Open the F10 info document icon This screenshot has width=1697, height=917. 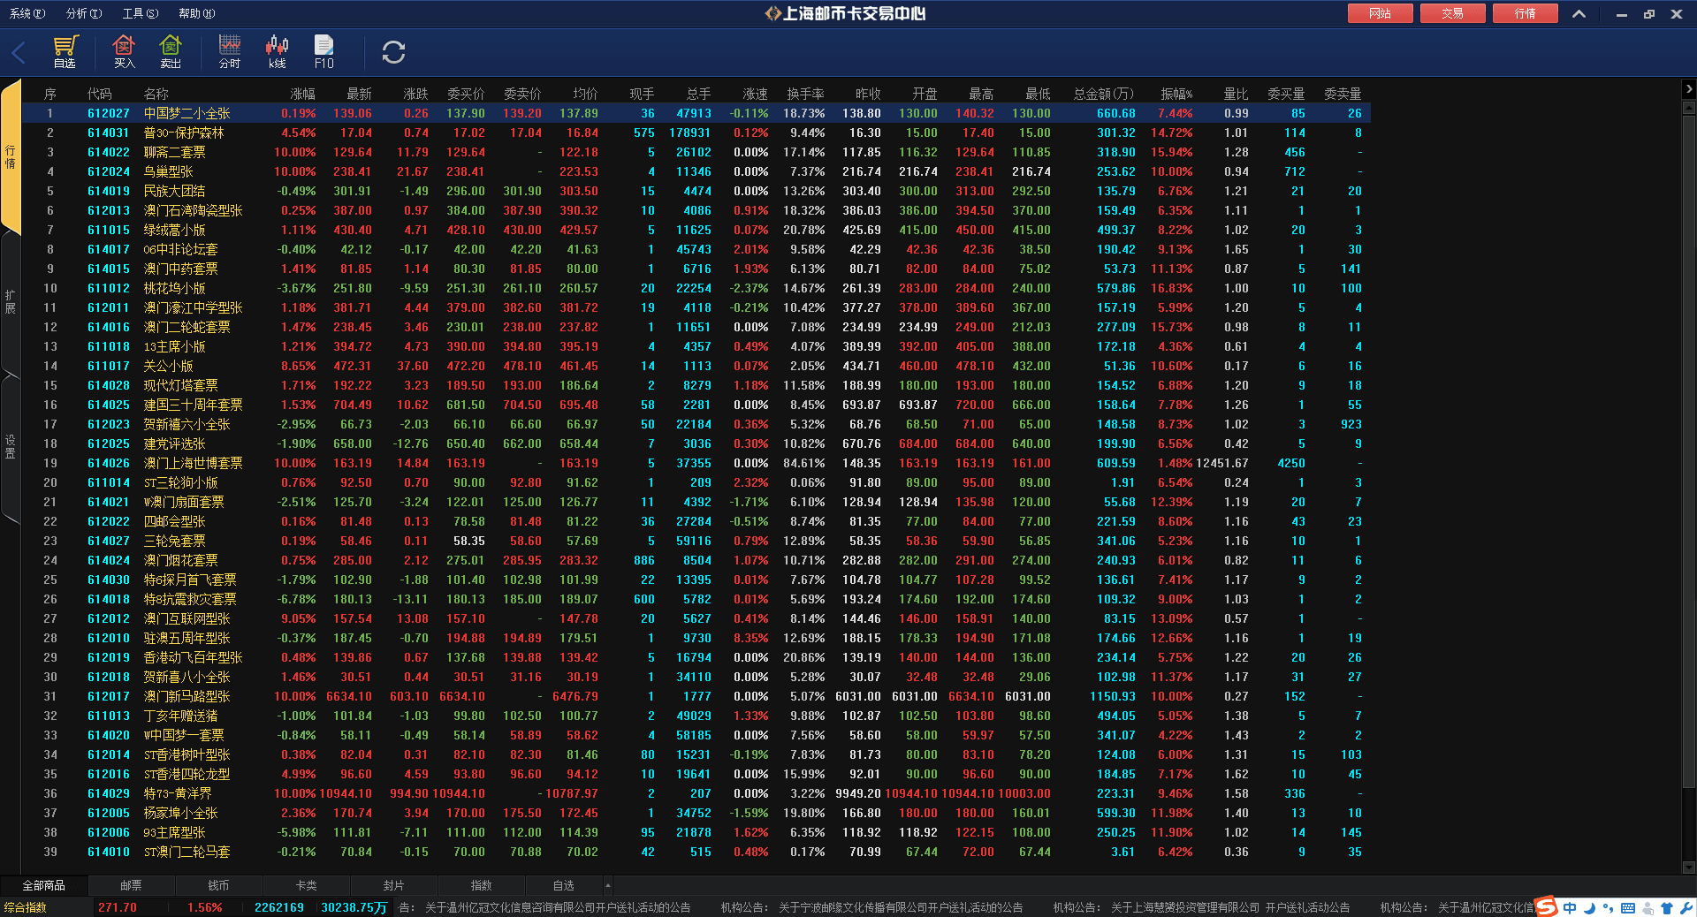coord(324,51)
